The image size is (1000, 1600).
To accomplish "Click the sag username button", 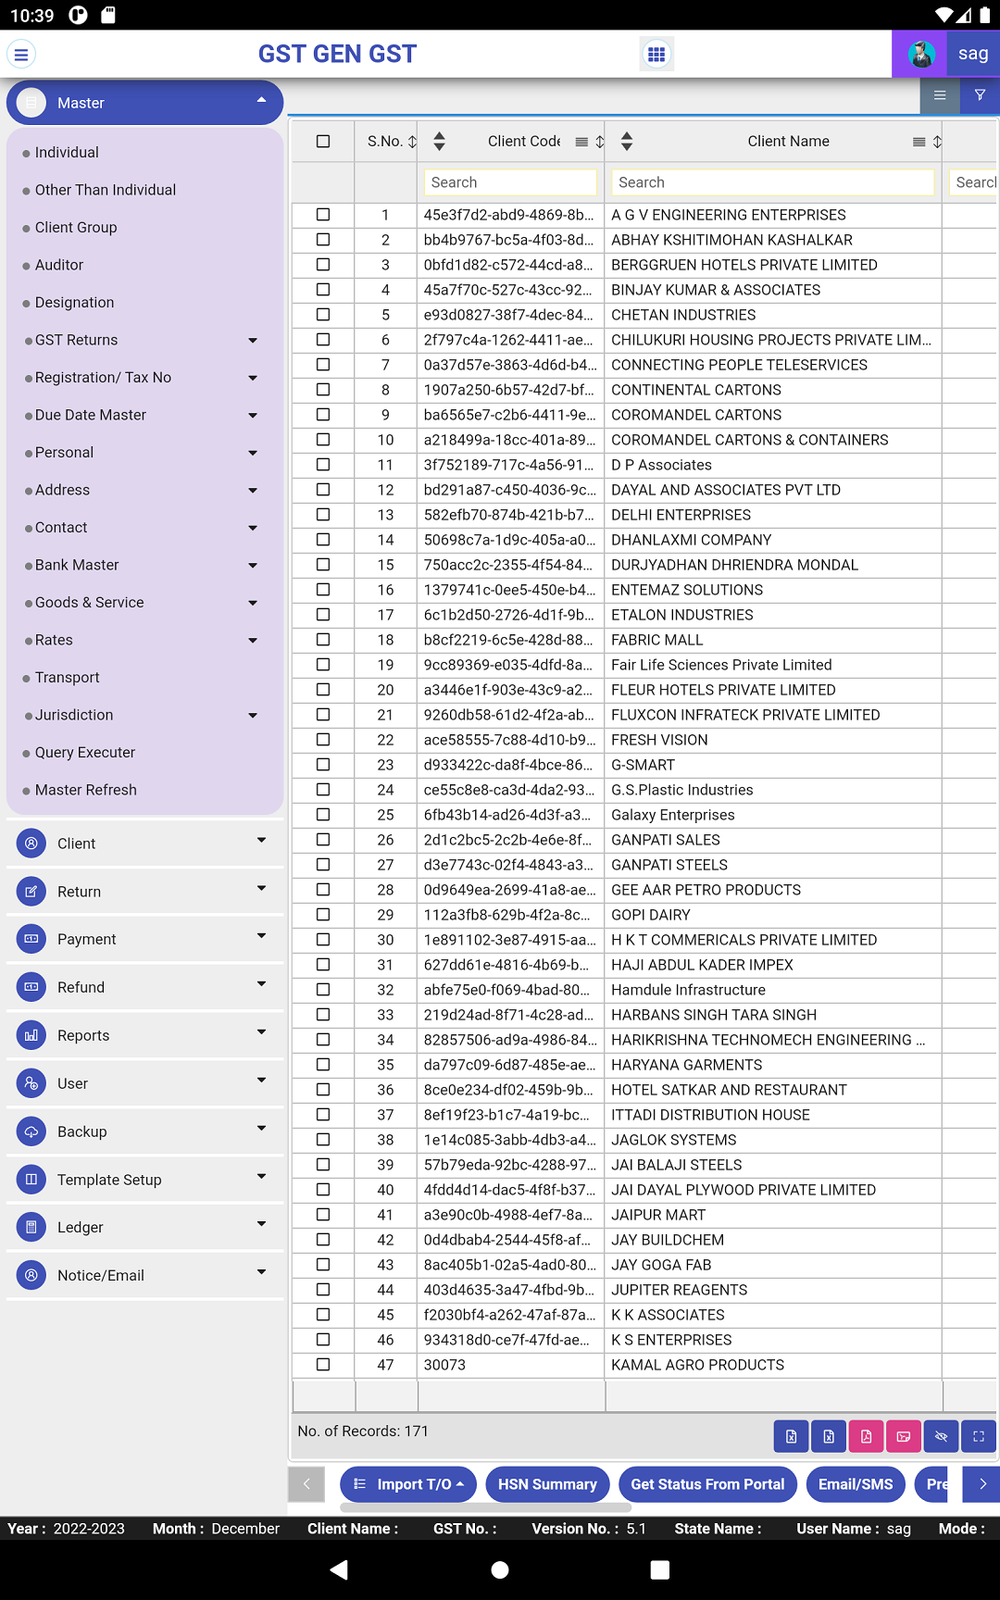I will point(973,54).
